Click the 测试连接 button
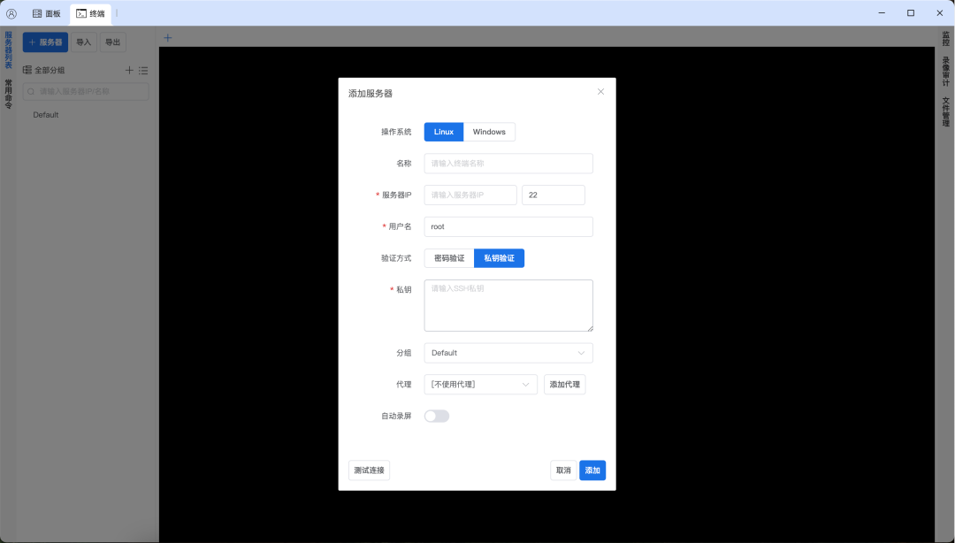Viewport: 955px width, 543px height. 369,470
